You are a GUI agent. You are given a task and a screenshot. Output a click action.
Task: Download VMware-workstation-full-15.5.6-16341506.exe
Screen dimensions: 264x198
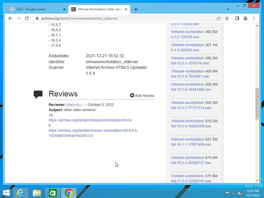tap(191, 87)
